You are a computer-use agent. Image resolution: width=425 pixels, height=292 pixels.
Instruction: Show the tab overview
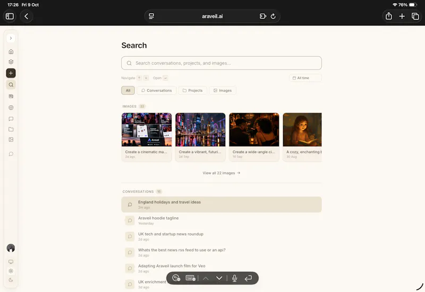(x=415, y=16)
